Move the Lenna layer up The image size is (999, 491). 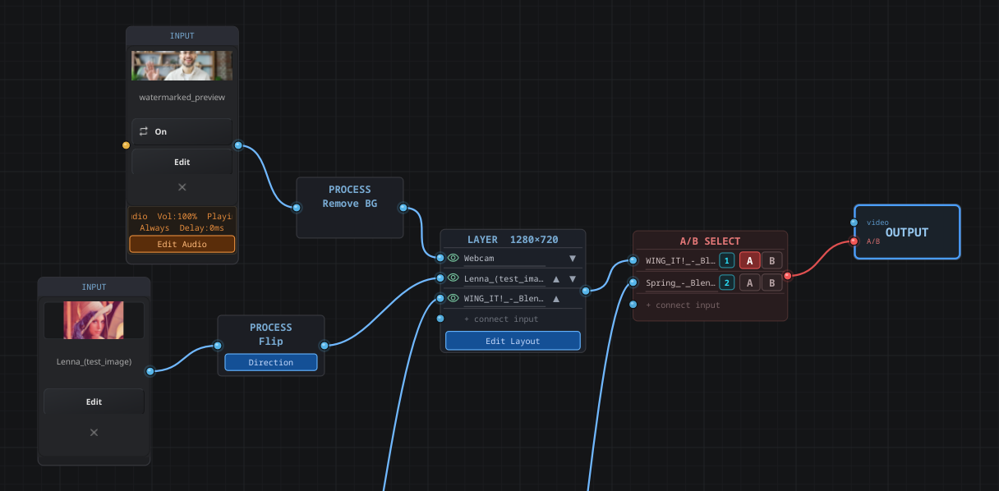tap(556, 278)
